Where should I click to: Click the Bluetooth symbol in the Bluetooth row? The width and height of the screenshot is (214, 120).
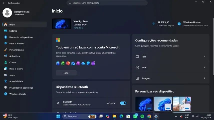[x=58, y=103]
